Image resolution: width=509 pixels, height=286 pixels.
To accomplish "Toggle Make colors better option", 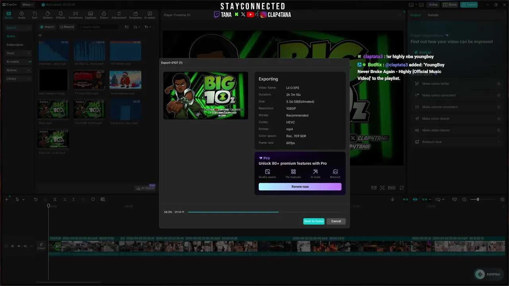I will click(499, 84).
